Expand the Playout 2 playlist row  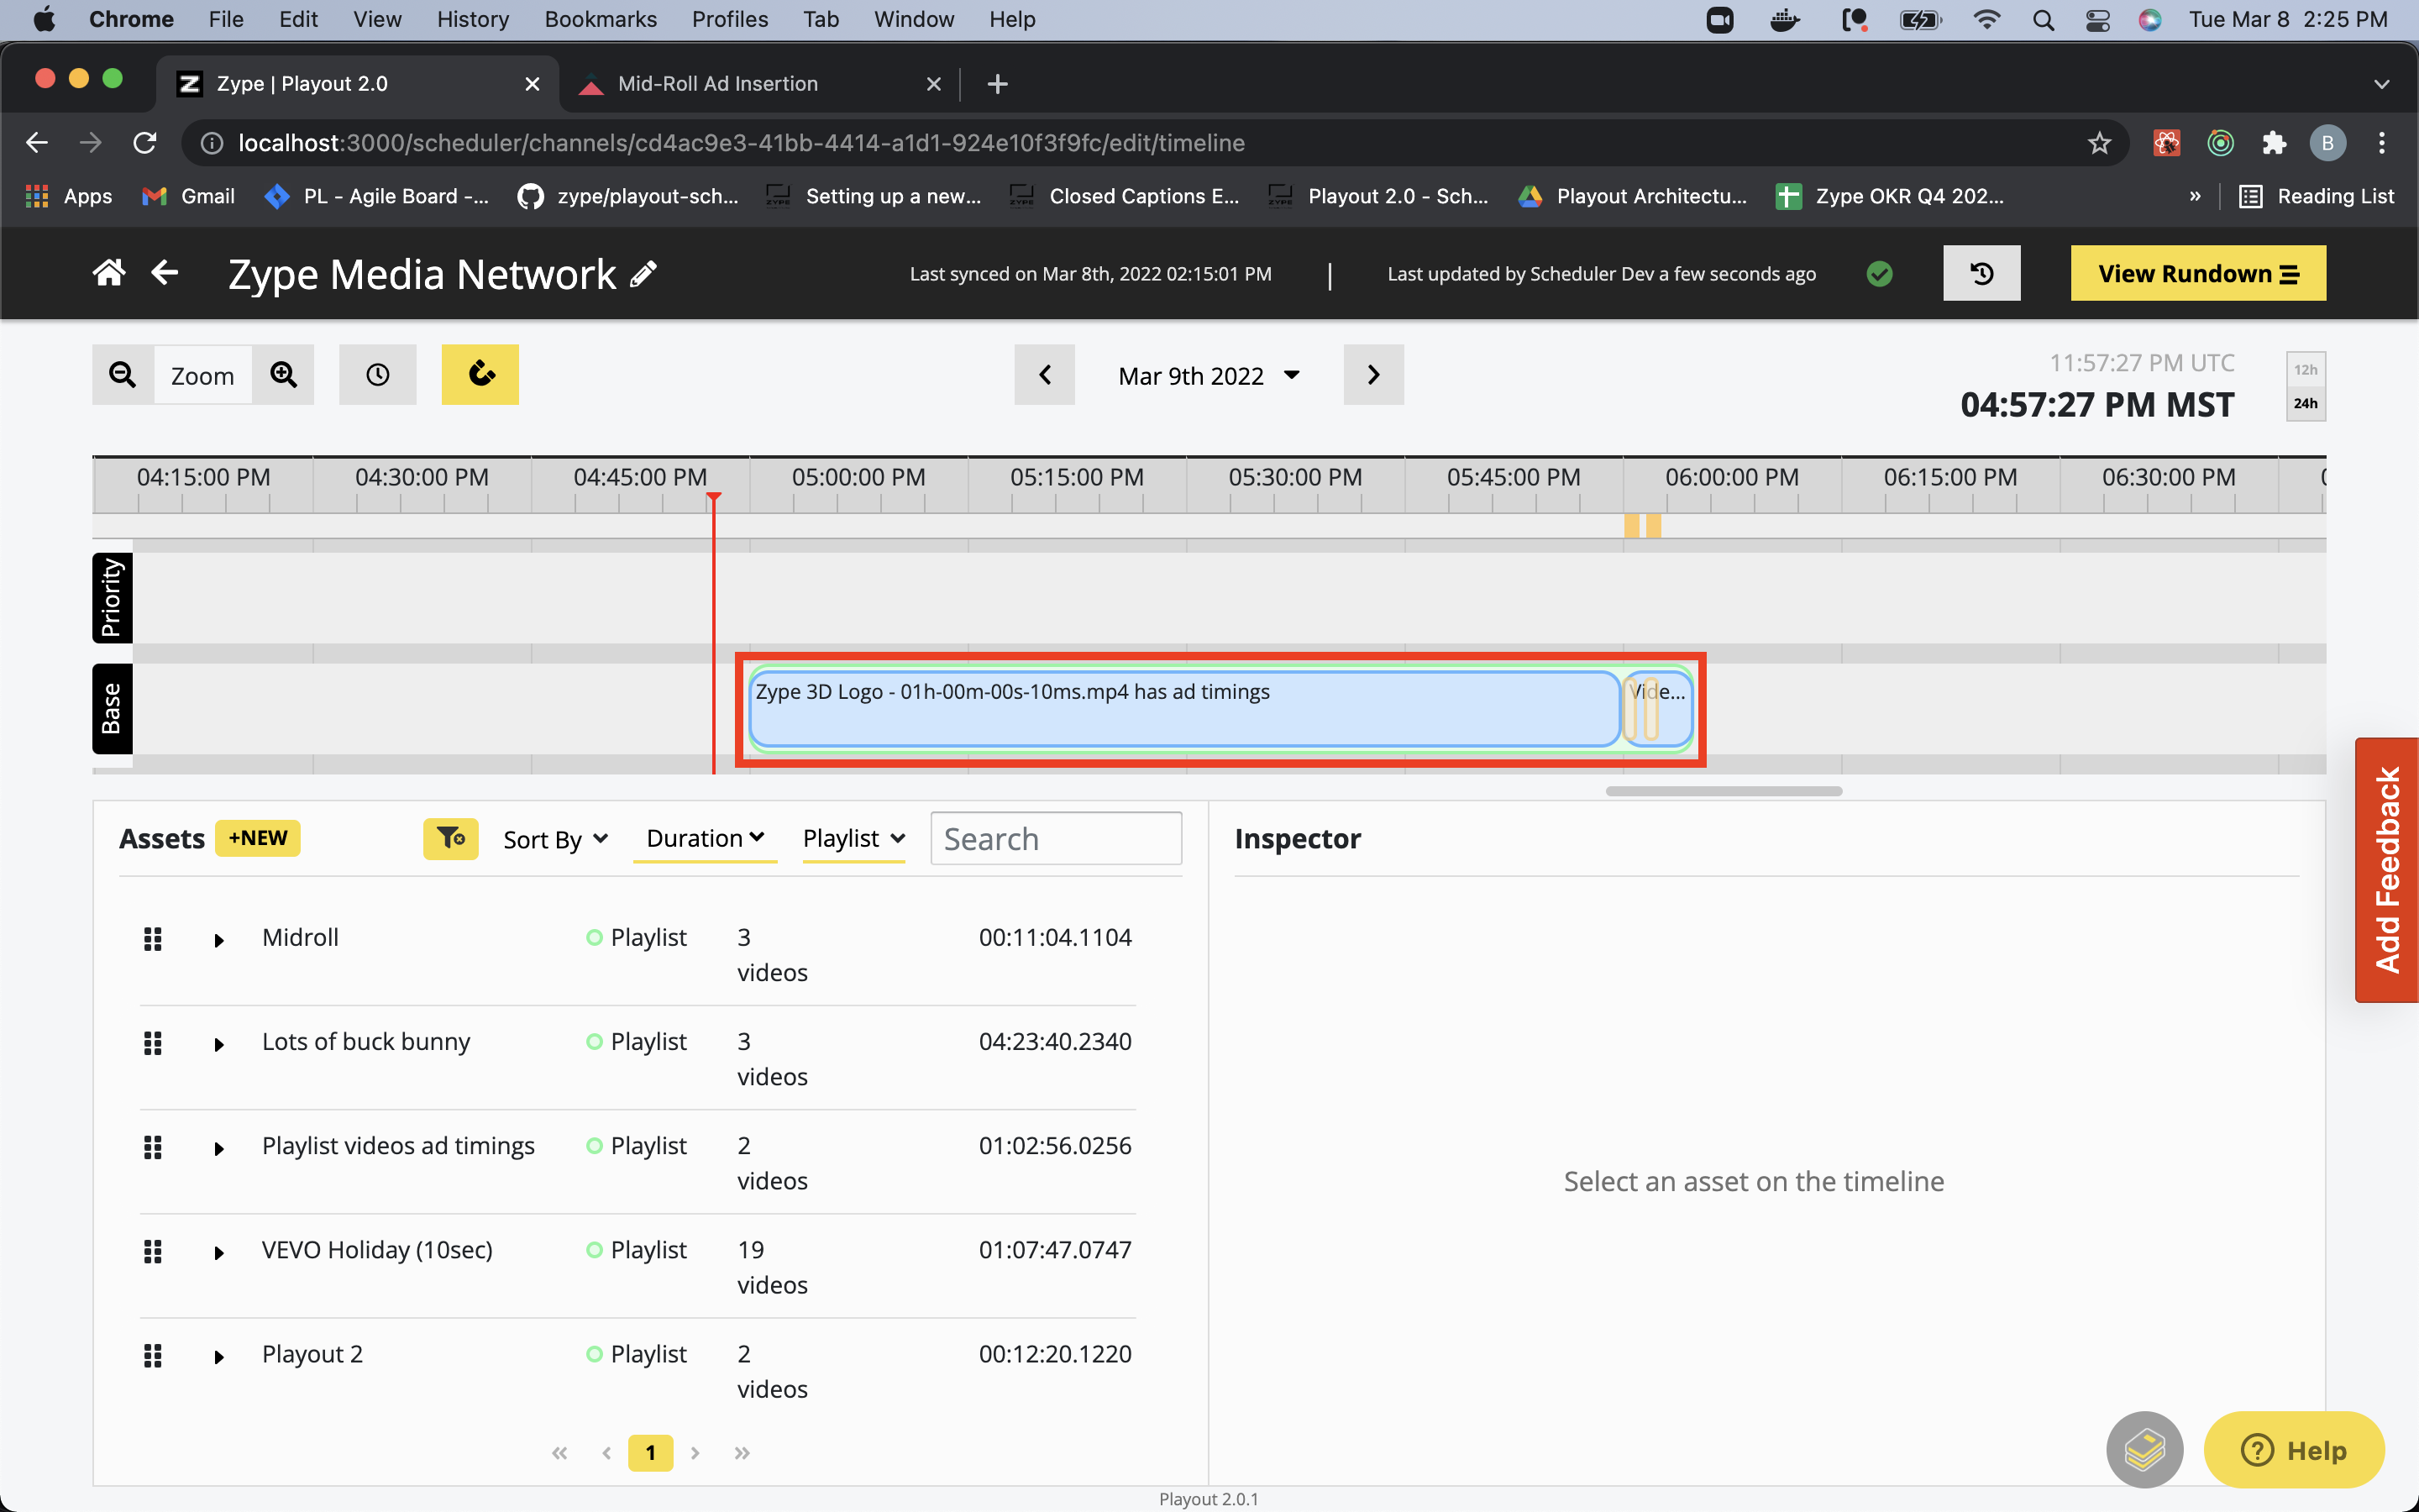[219, 1356]
